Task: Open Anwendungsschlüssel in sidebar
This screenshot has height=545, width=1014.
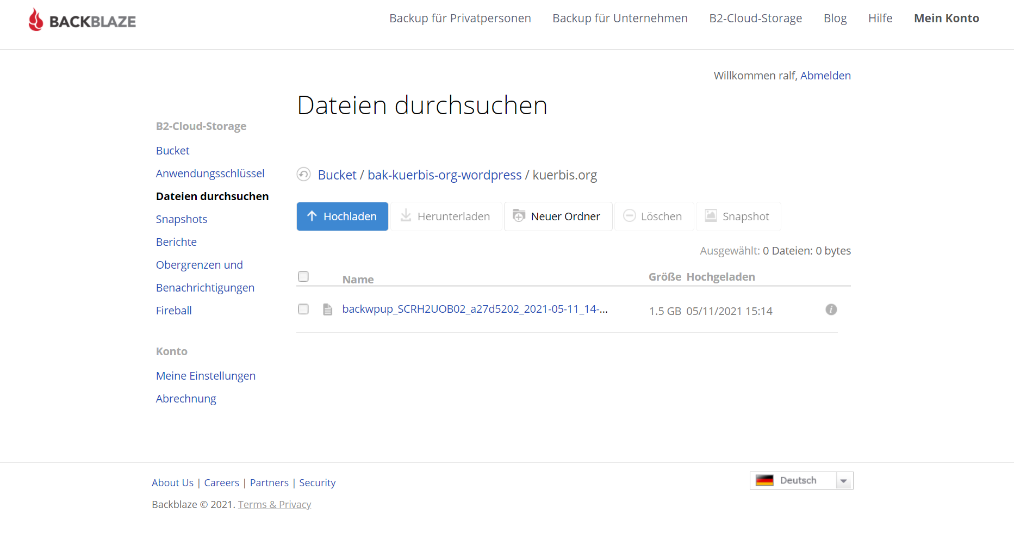Action: click(x=210, y=174)
